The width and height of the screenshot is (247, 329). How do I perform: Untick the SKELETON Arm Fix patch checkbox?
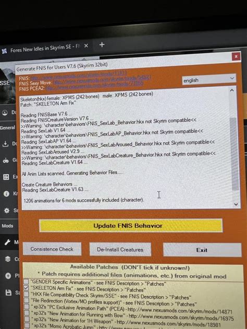(x=26, y=288)
